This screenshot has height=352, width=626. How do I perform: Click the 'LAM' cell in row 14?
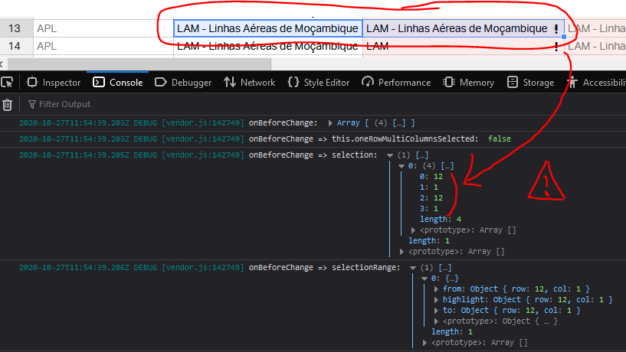463,46
